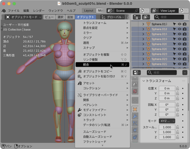Open the Properties options dropdown arrow

click(185, 73)
